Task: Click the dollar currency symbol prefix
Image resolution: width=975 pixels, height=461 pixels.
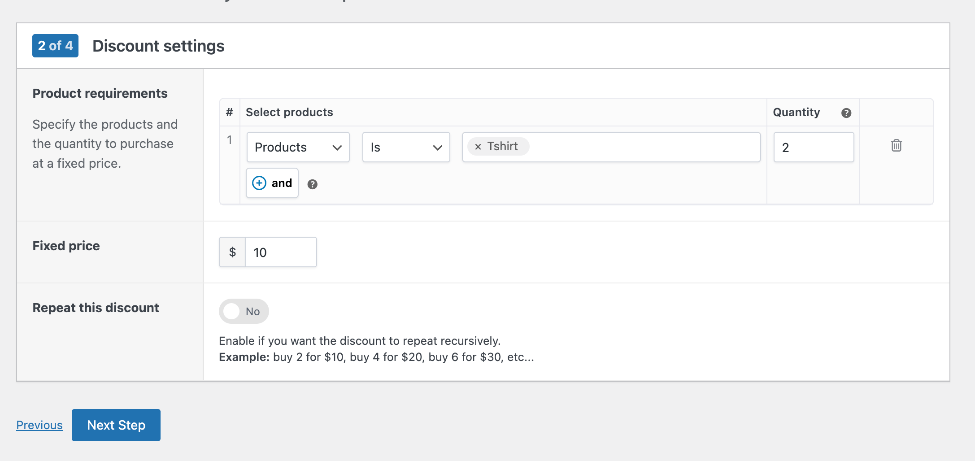Action: (232, 252)
